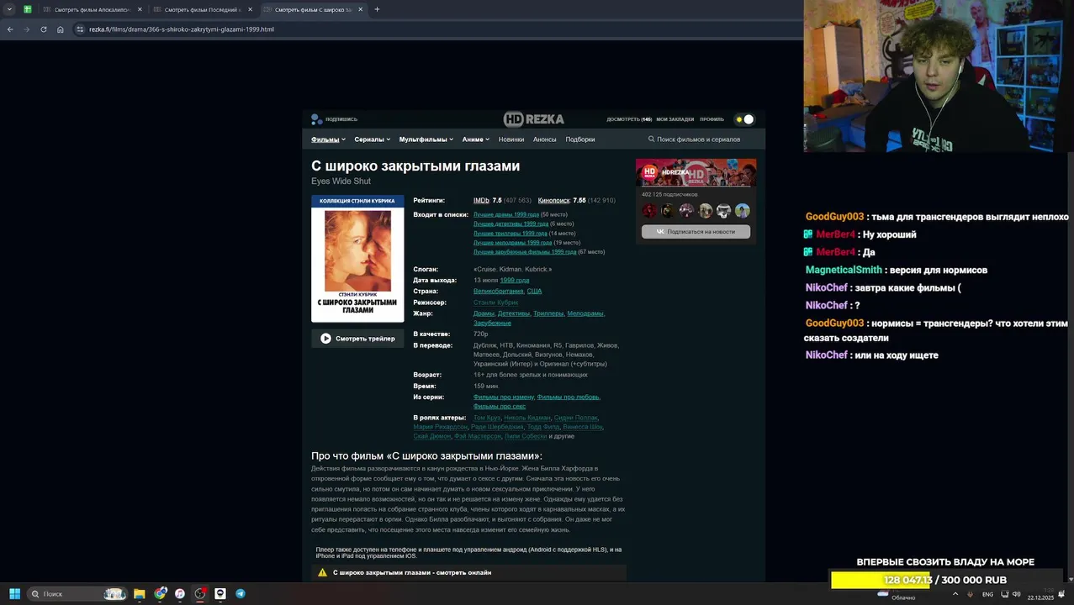Viewport: 1074px width, 605px height.
Task: Click the HDREZKA VK widget banner
Action: (696, 172)
